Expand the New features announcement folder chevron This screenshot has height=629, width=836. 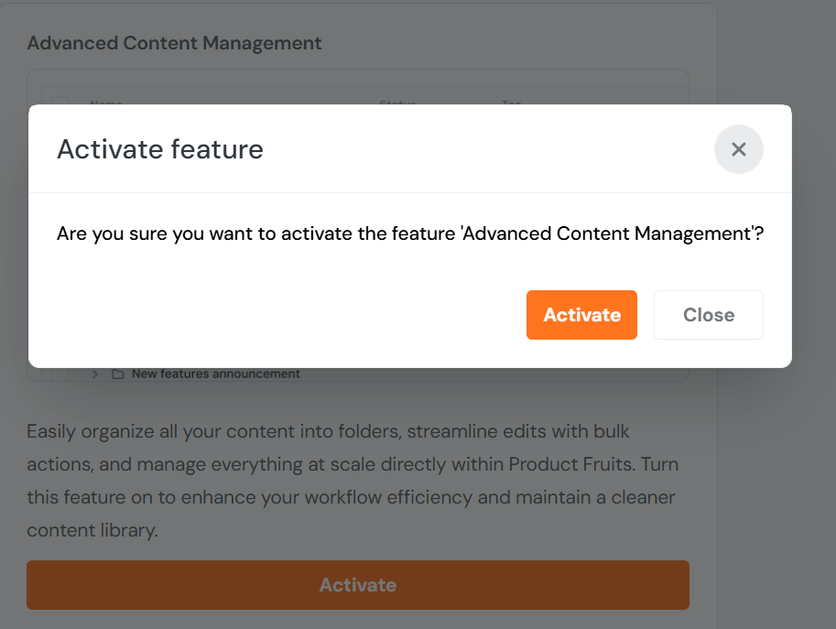click(x=95, y=374)
